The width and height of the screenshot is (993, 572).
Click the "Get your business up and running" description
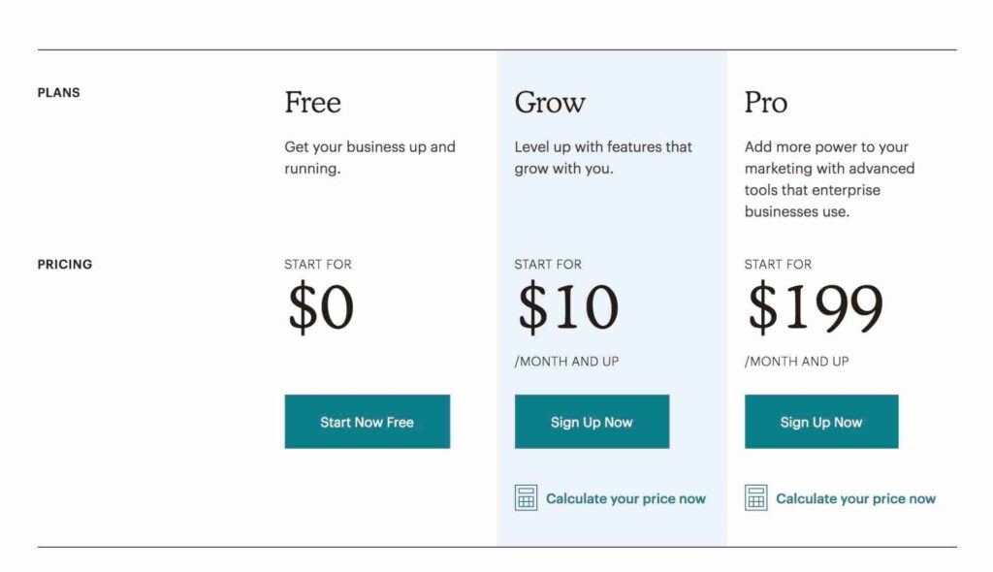coord(369,157)
